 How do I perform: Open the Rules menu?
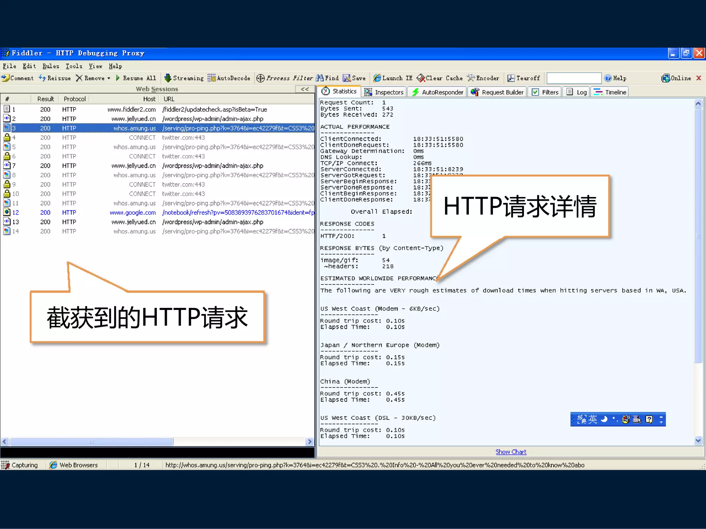click(51, 66)
